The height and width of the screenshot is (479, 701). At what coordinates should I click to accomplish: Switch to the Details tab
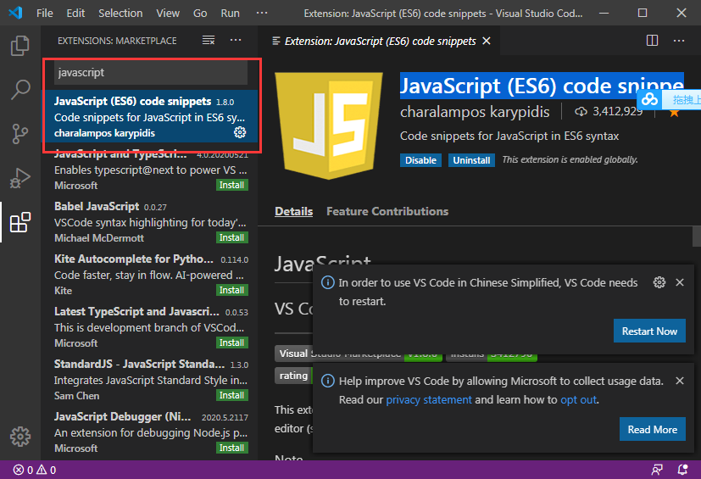pyautogui.click(x=294, y=211)
